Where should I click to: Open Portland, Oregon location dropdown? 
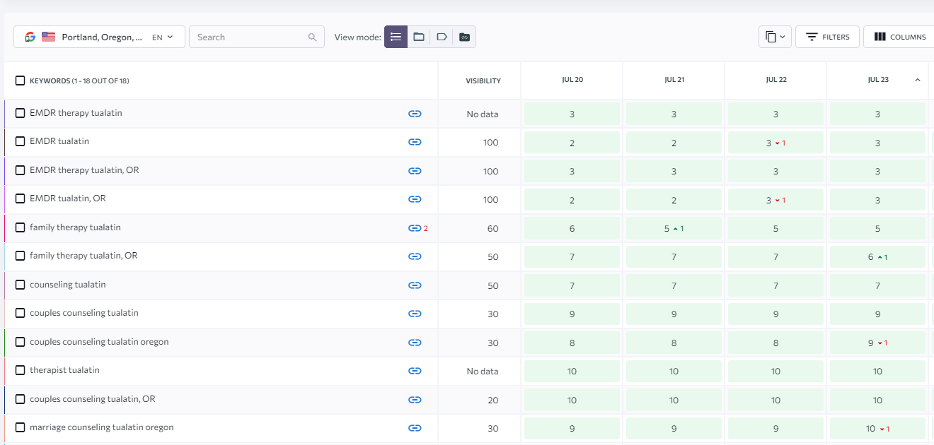99,37
